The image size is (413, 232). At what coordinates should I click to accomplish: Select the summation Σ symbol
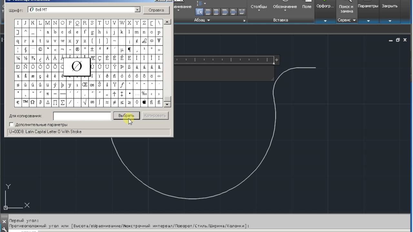tap(63, 102)
